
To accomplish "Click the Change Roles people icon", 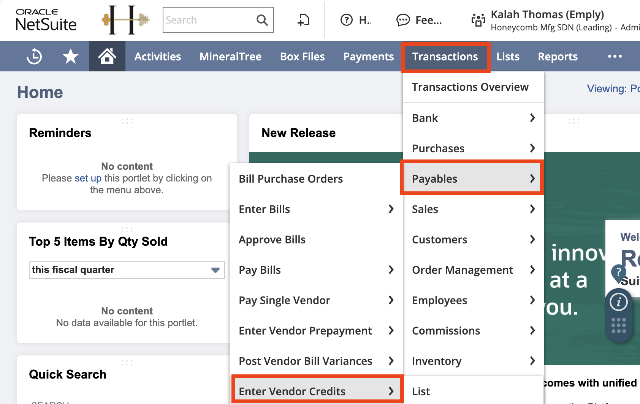I will [478, 20].
